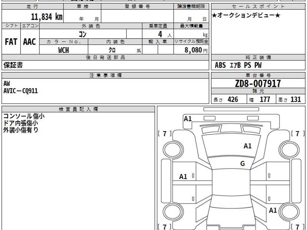Viewport: 307px width, 230px height.
Task: Select the クロ interior color value
Action: pyautogui.click(x=112, y=50)
